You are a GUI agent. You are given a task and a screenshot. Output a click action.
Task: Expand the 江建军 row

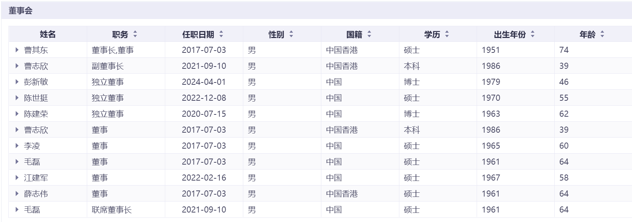coord(17,178)
